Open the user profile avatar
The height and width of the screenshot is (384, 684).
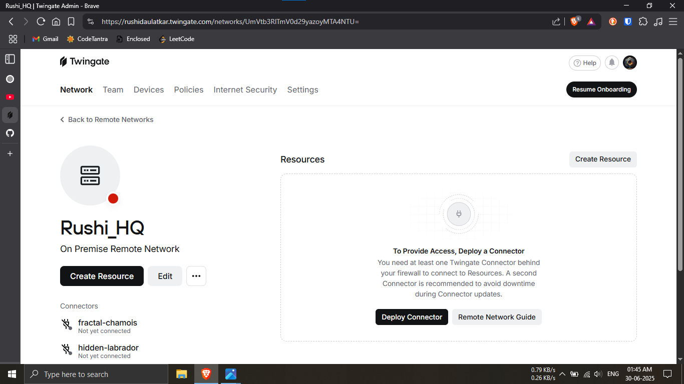[630, 62]
